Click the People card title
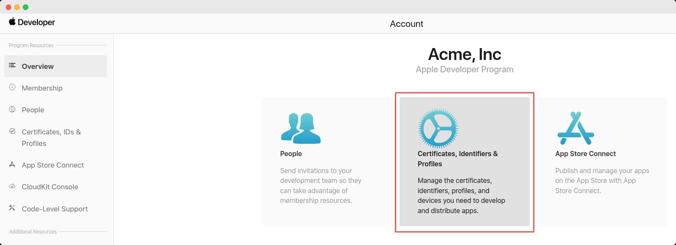The height and width of the screenshot is (245, 676). point(291,154)
